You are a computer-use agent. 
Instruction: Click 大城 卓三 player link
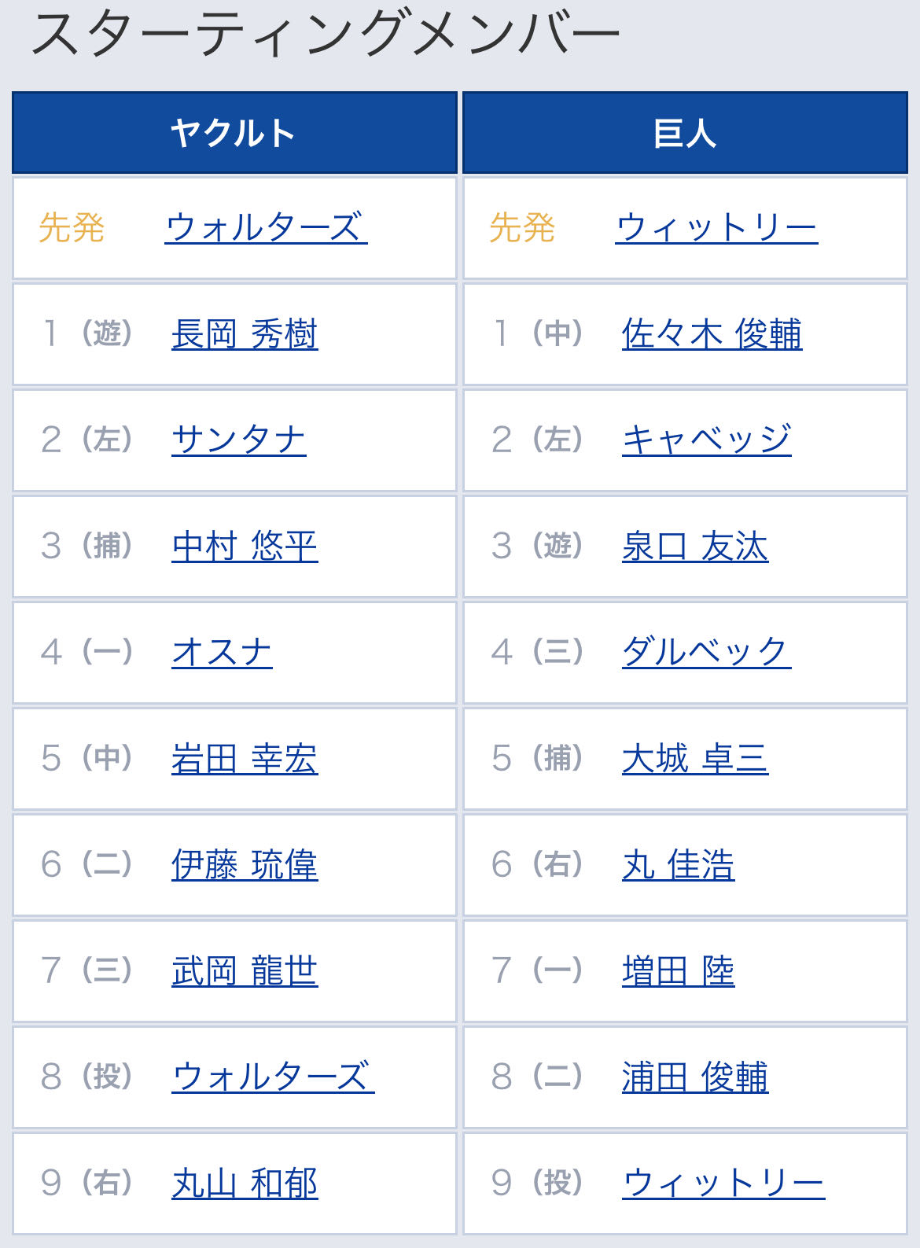coord(694,759)
